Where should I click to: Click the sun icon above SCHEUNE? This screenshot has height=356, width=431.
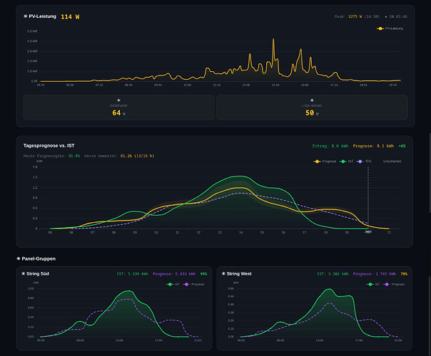click(118, 100)
